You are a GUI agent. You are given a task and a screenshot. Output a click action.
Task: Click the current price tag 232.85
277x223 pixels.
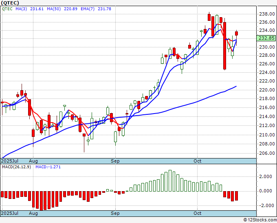click(x=266, y=38)
